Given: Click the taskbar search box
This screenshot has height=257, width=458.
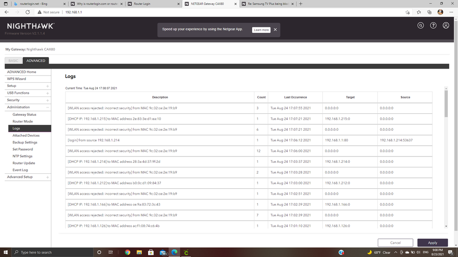Looking at the screenshot, I should coord(53,252).
